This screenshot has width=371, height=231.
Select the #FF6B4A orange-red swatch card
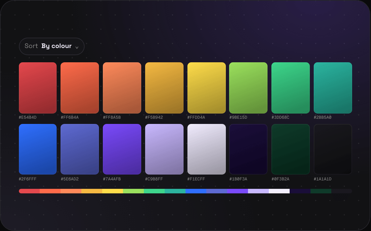pos(80,88)
